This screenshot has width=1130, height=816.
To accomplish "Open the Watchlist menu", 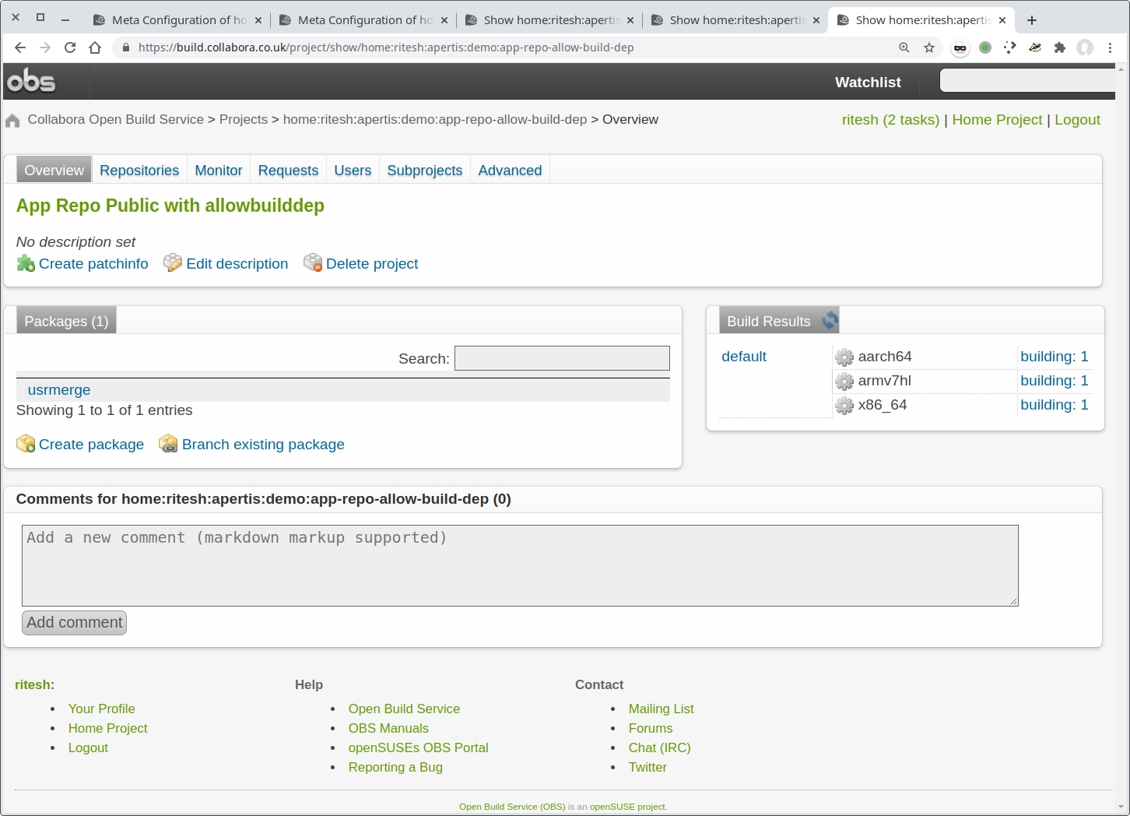I will pos(868,82).
